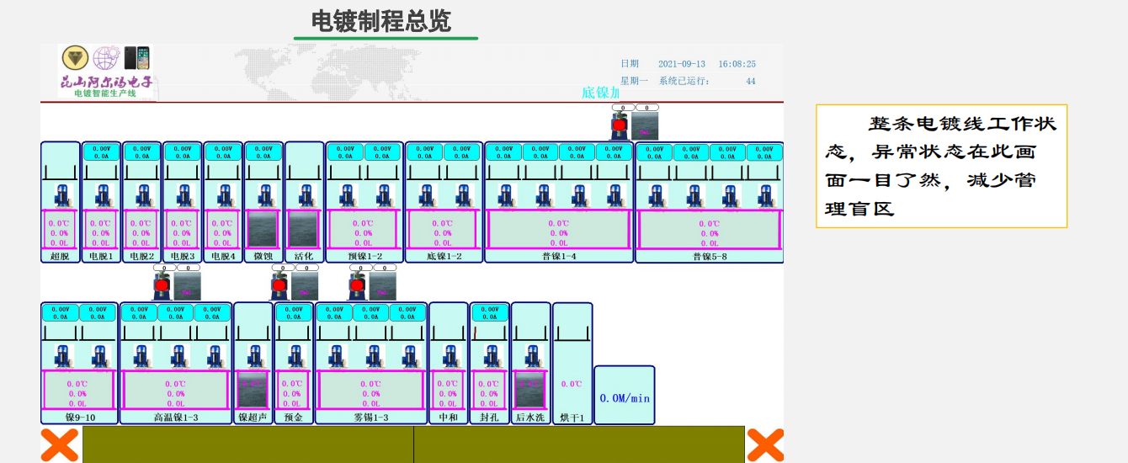Click the 烘干1 temperature reading

point(572,384)
